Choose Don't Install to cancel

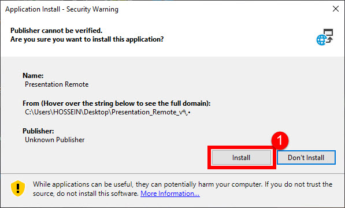[x=306, y=157]
